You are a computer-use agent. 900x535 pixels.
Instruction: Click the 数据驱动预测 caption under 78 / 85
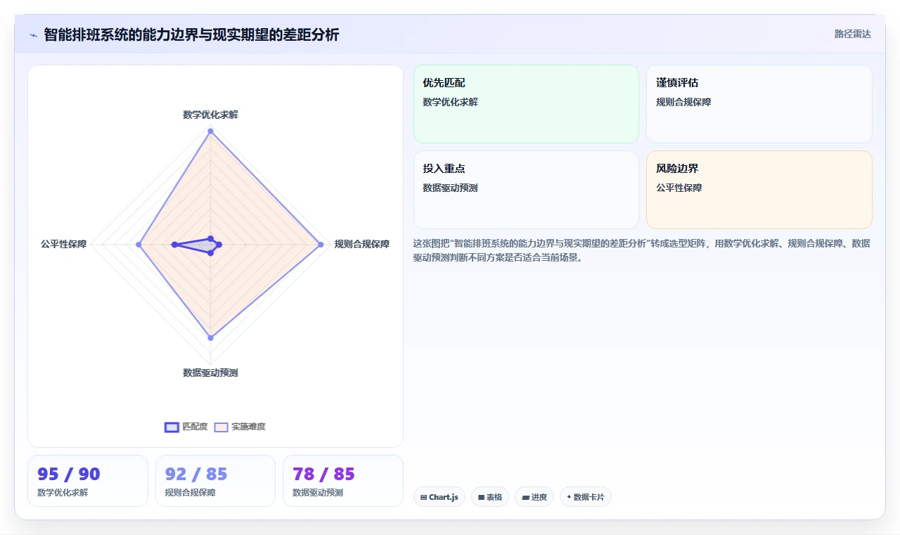318,493
